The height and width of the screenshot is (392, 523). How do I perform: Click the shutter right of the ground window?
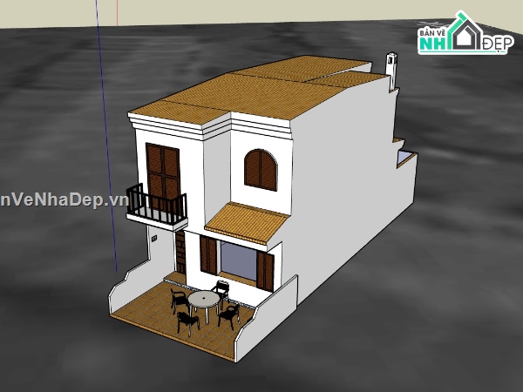pyautogui.click(x=265, y=271)
